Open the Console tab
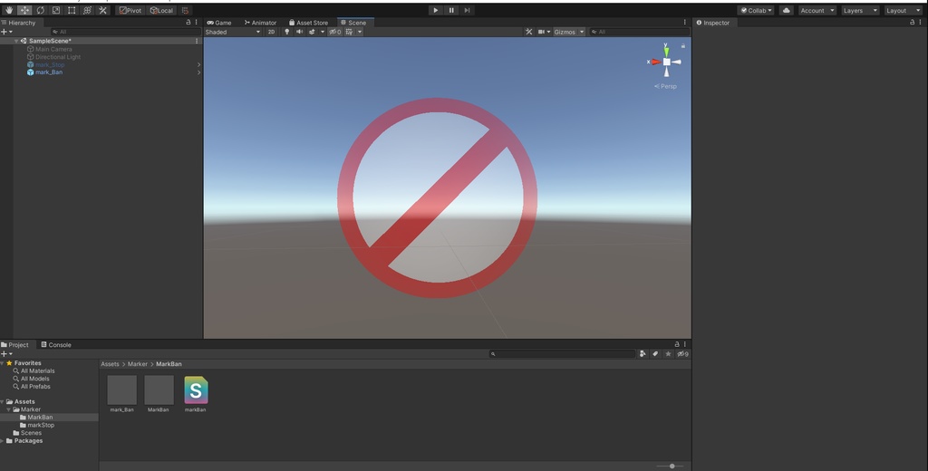This screenshot has width=928, height=471. coord(56,344)
